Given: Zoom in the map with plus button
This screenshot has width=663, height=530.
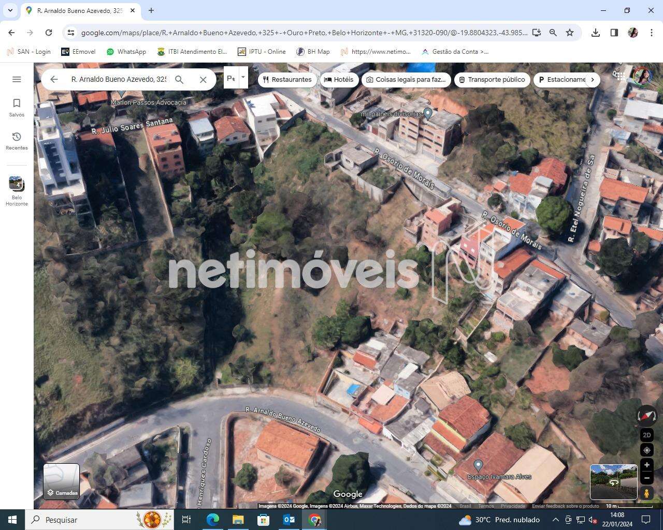Looking at the screenshot, I should click(646, 465).
